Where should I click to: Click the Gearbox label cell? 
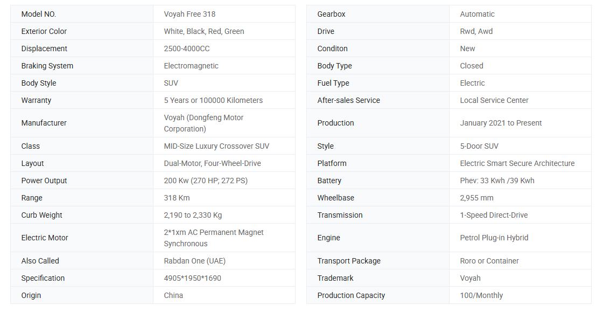click(x=331, y=14)
